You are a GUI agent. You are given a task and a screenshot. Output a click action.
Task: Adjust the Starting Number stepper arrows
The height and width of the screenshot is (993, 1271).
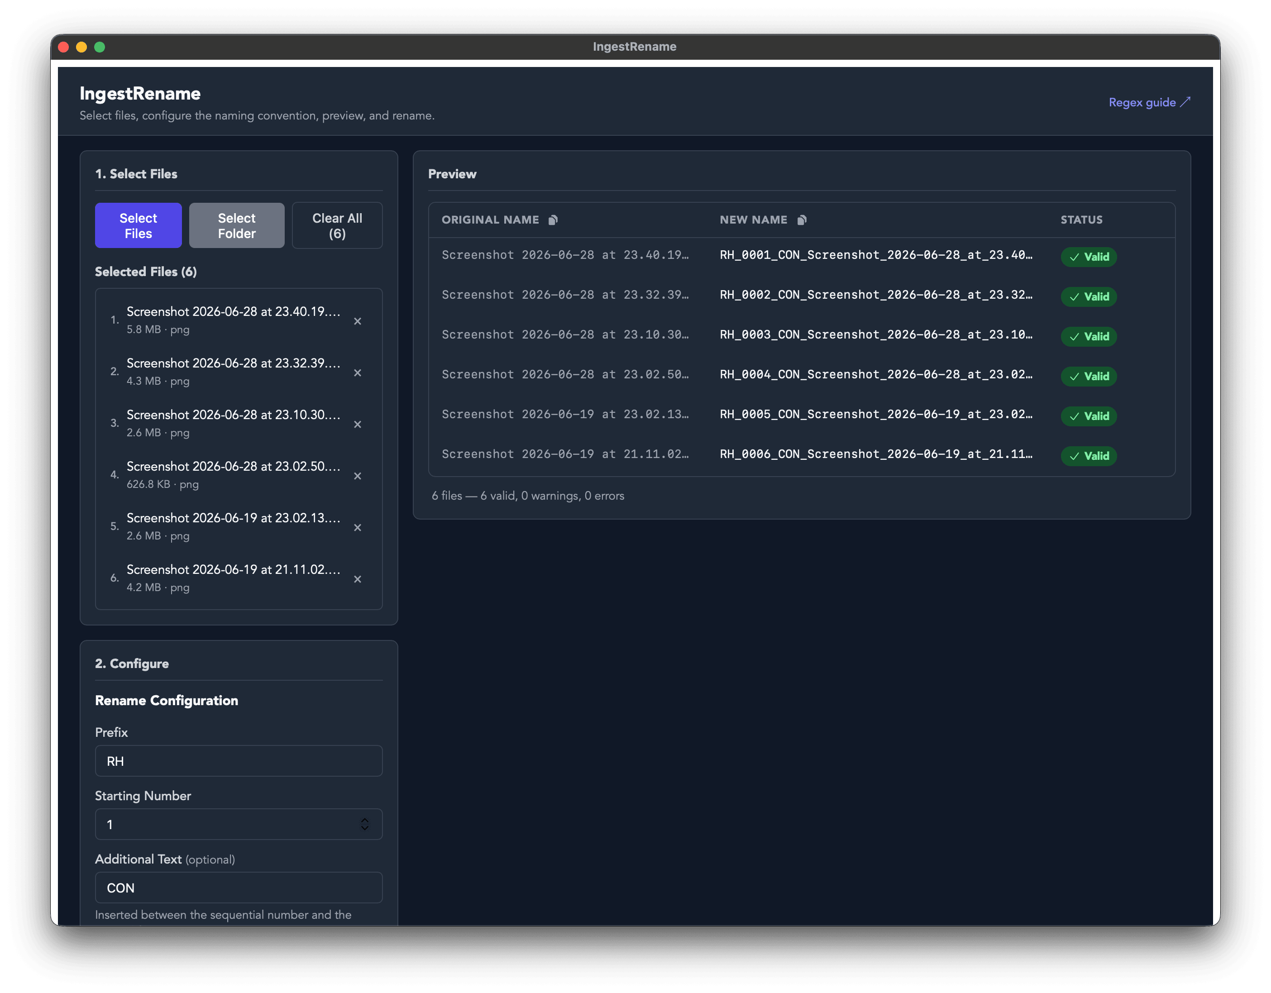point(365,824)
